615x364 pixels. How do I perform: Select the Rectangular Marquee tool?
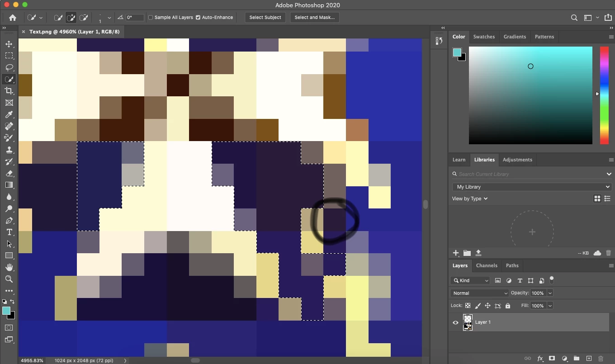click(9, 56)
